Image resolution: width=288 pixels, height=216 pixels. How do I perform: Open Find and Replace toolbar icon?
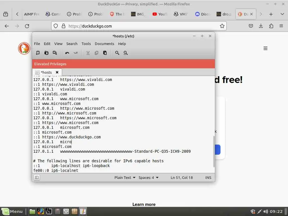point(126,53)
